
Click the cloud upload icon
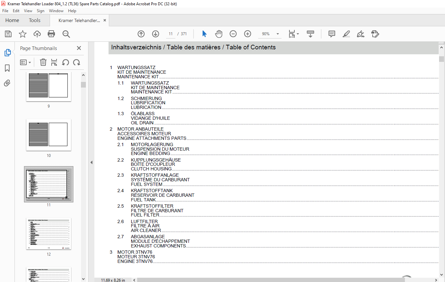point(37,34)
